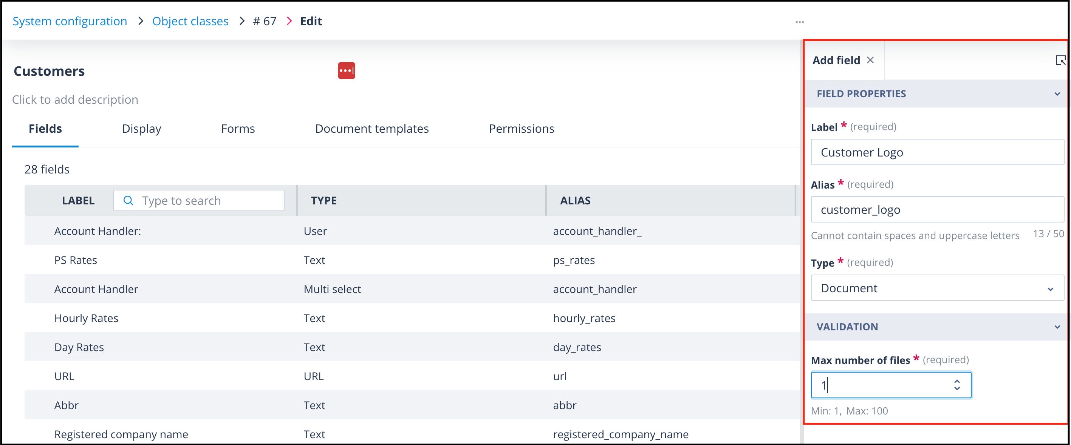
Task: Switch to the Fields tab
Action: click(45, 129)
